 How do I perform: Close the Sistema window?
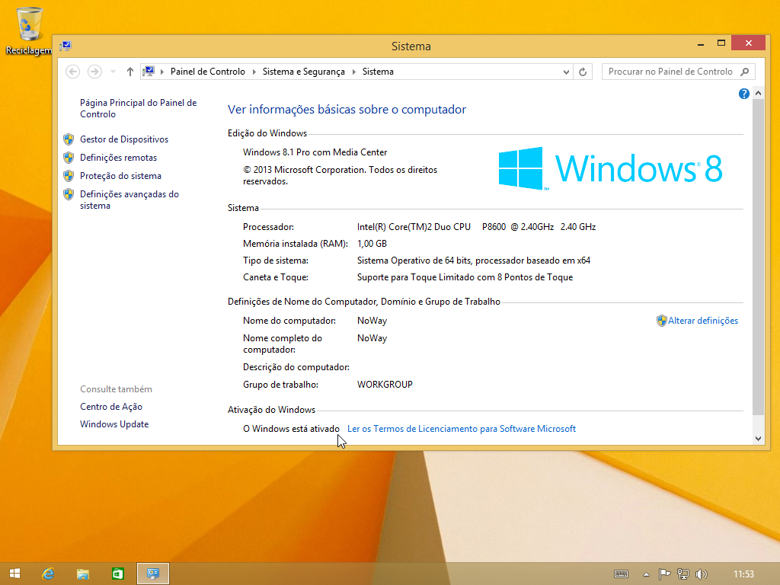click(x=749, y=43)
